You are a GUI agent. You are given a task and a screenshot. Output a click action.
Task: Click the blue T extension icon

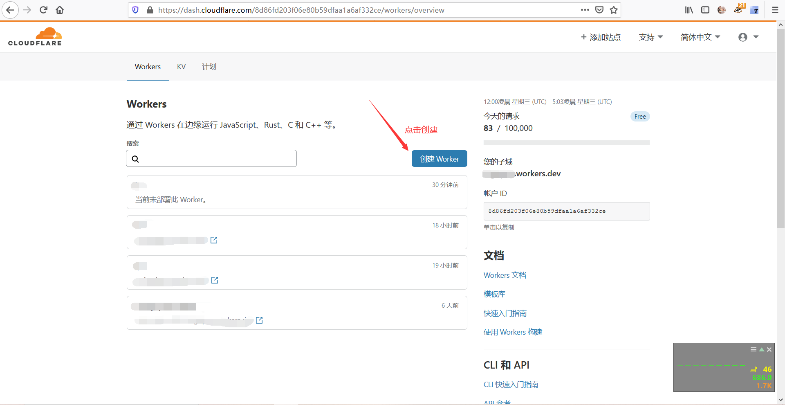point(755,10)
